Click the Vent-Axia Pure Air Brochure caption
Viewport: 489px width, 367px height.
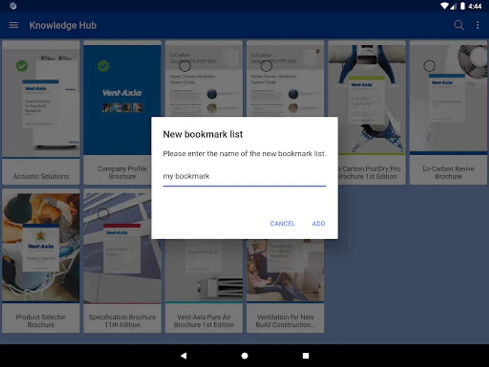coord(204,321)
